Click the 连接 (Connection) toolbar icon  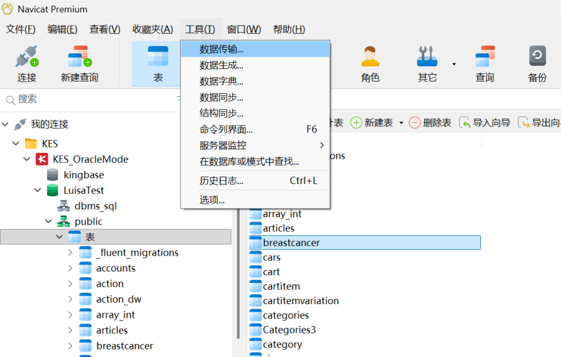(x=27, y=64)
